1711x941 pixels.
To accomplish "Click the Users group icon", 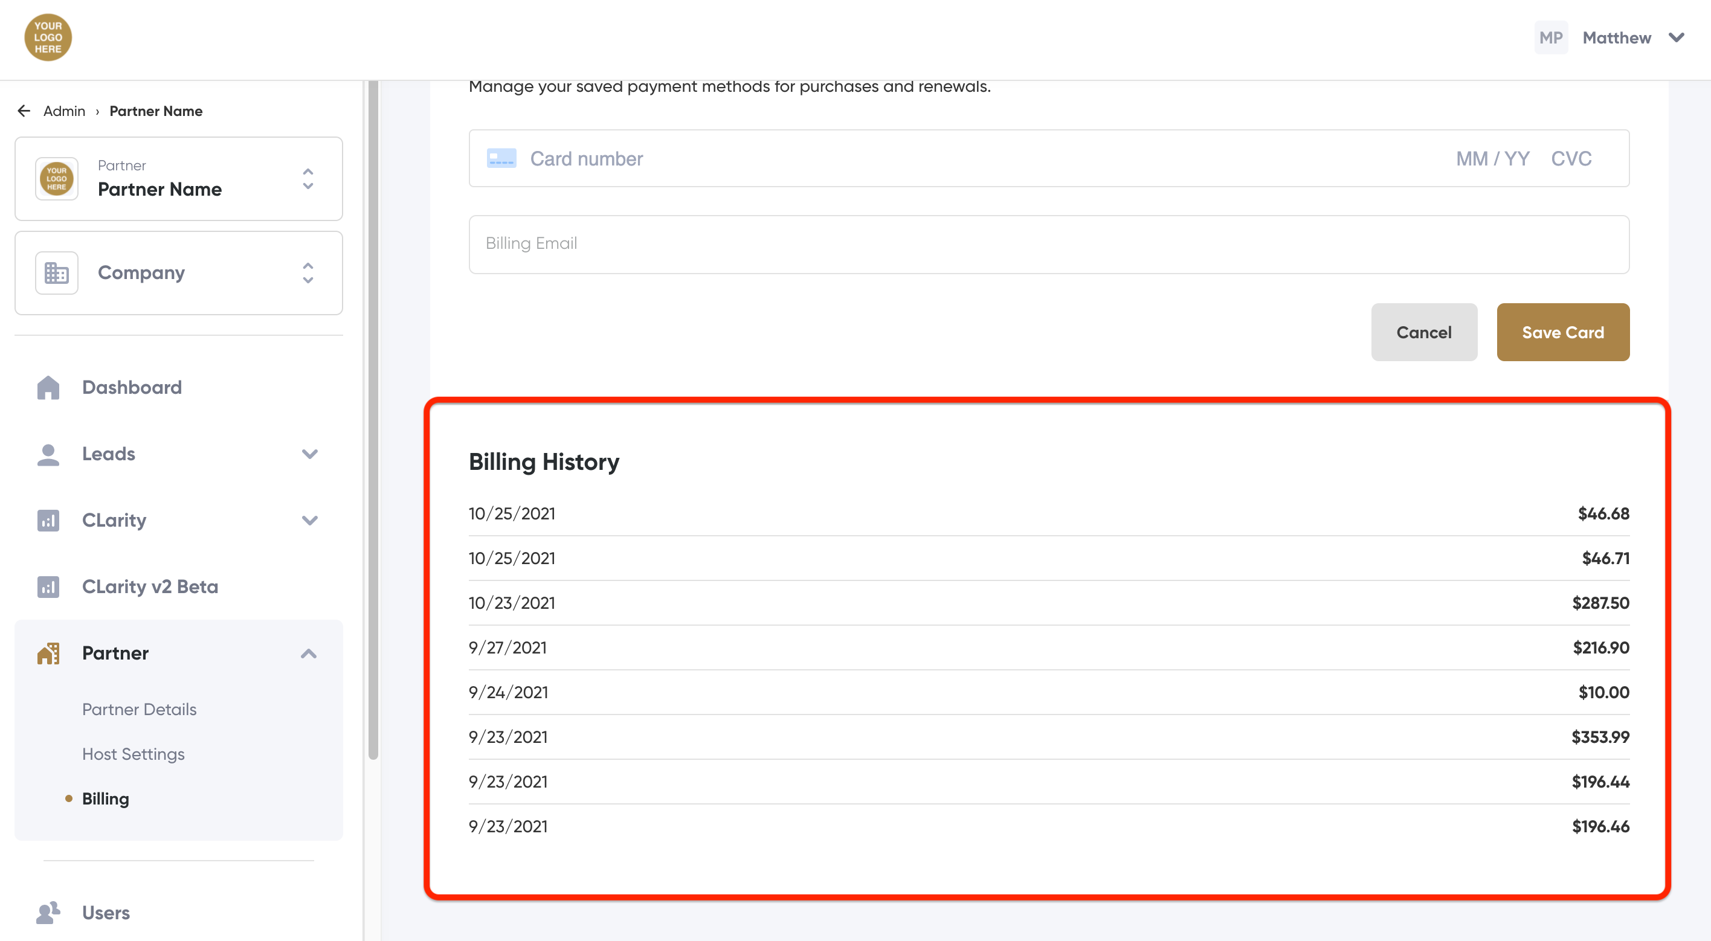I will coord(48,913).
